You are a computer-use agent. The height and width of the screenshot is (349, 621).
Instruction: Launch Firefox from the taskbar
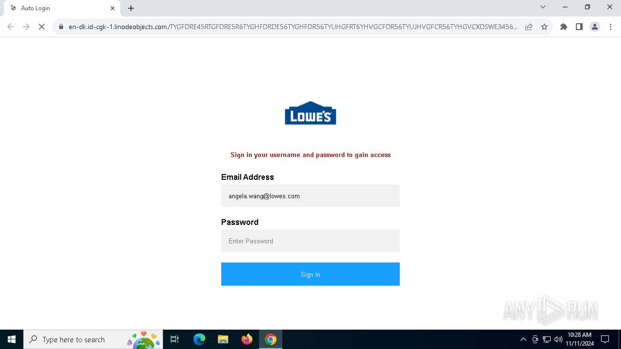point(247,339)
